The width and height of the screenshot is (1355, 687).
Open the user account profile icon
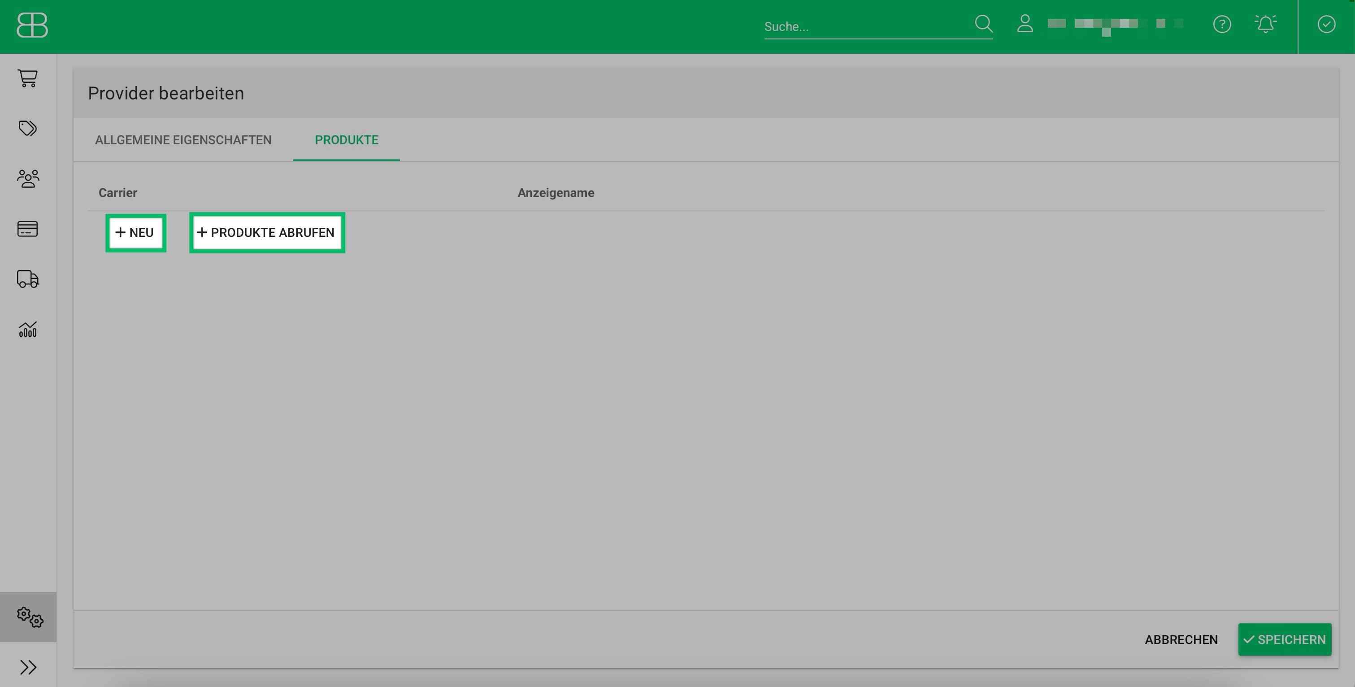(x=1025, y=24)
